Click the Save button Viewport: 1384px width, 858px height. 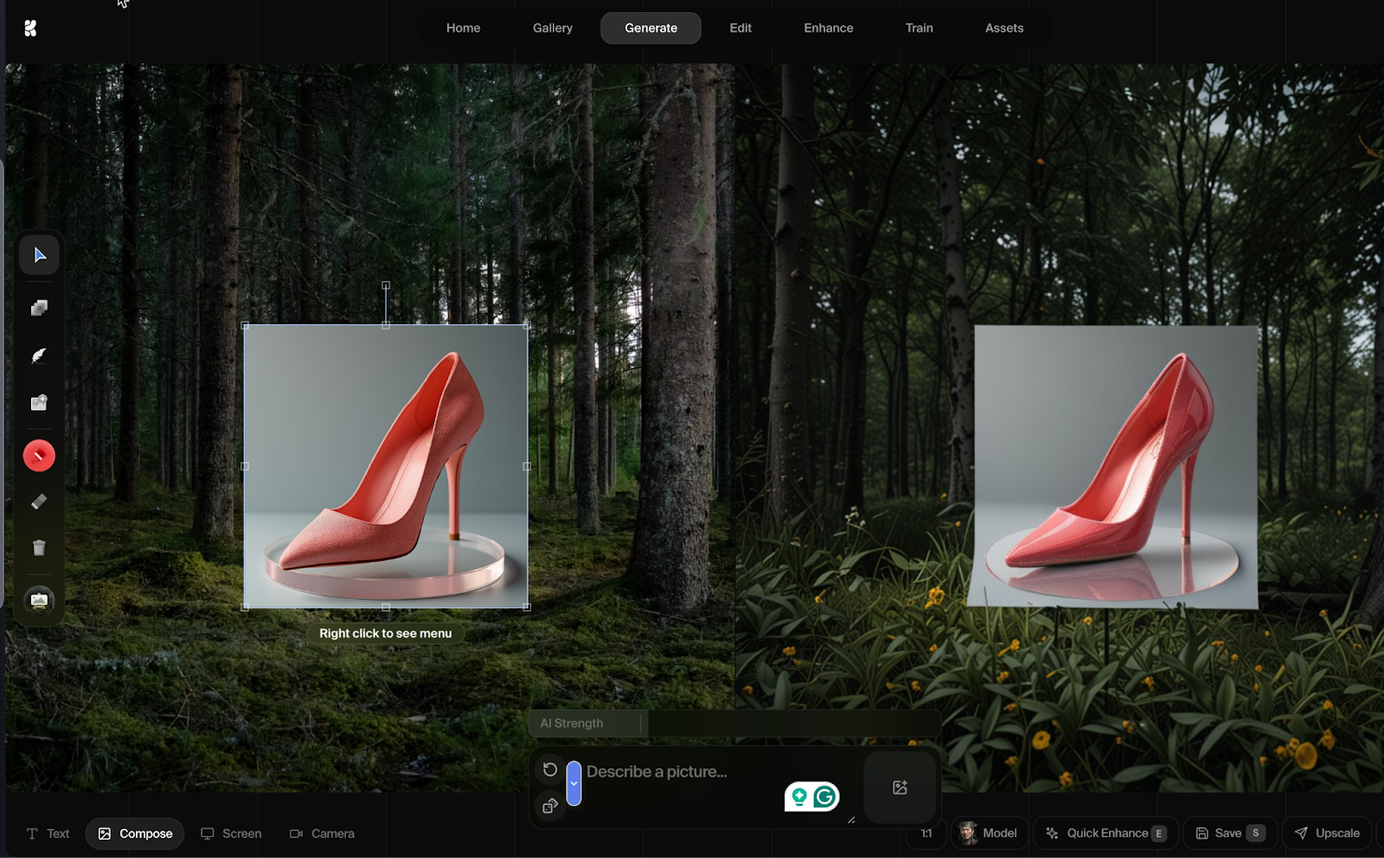coord(1229,833)
